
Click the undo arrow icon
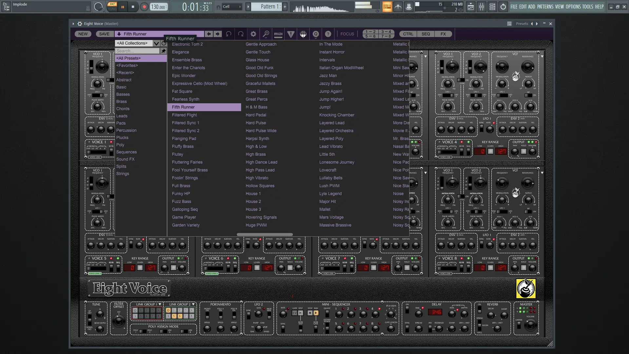pyautogui.click(x=229, y=34)
